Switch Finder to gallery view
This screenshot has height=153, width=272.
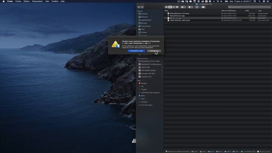177,7
